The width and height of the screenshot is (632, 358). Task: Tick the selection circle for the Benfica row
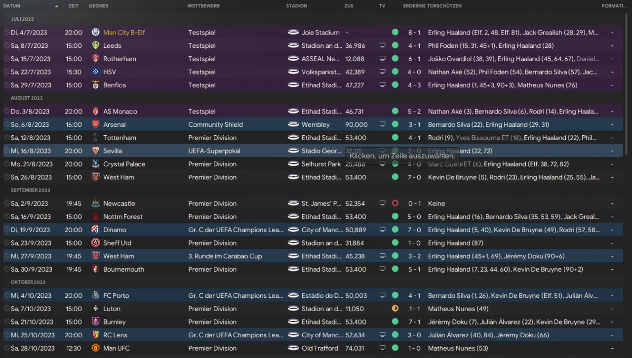[x=6, y=85]
